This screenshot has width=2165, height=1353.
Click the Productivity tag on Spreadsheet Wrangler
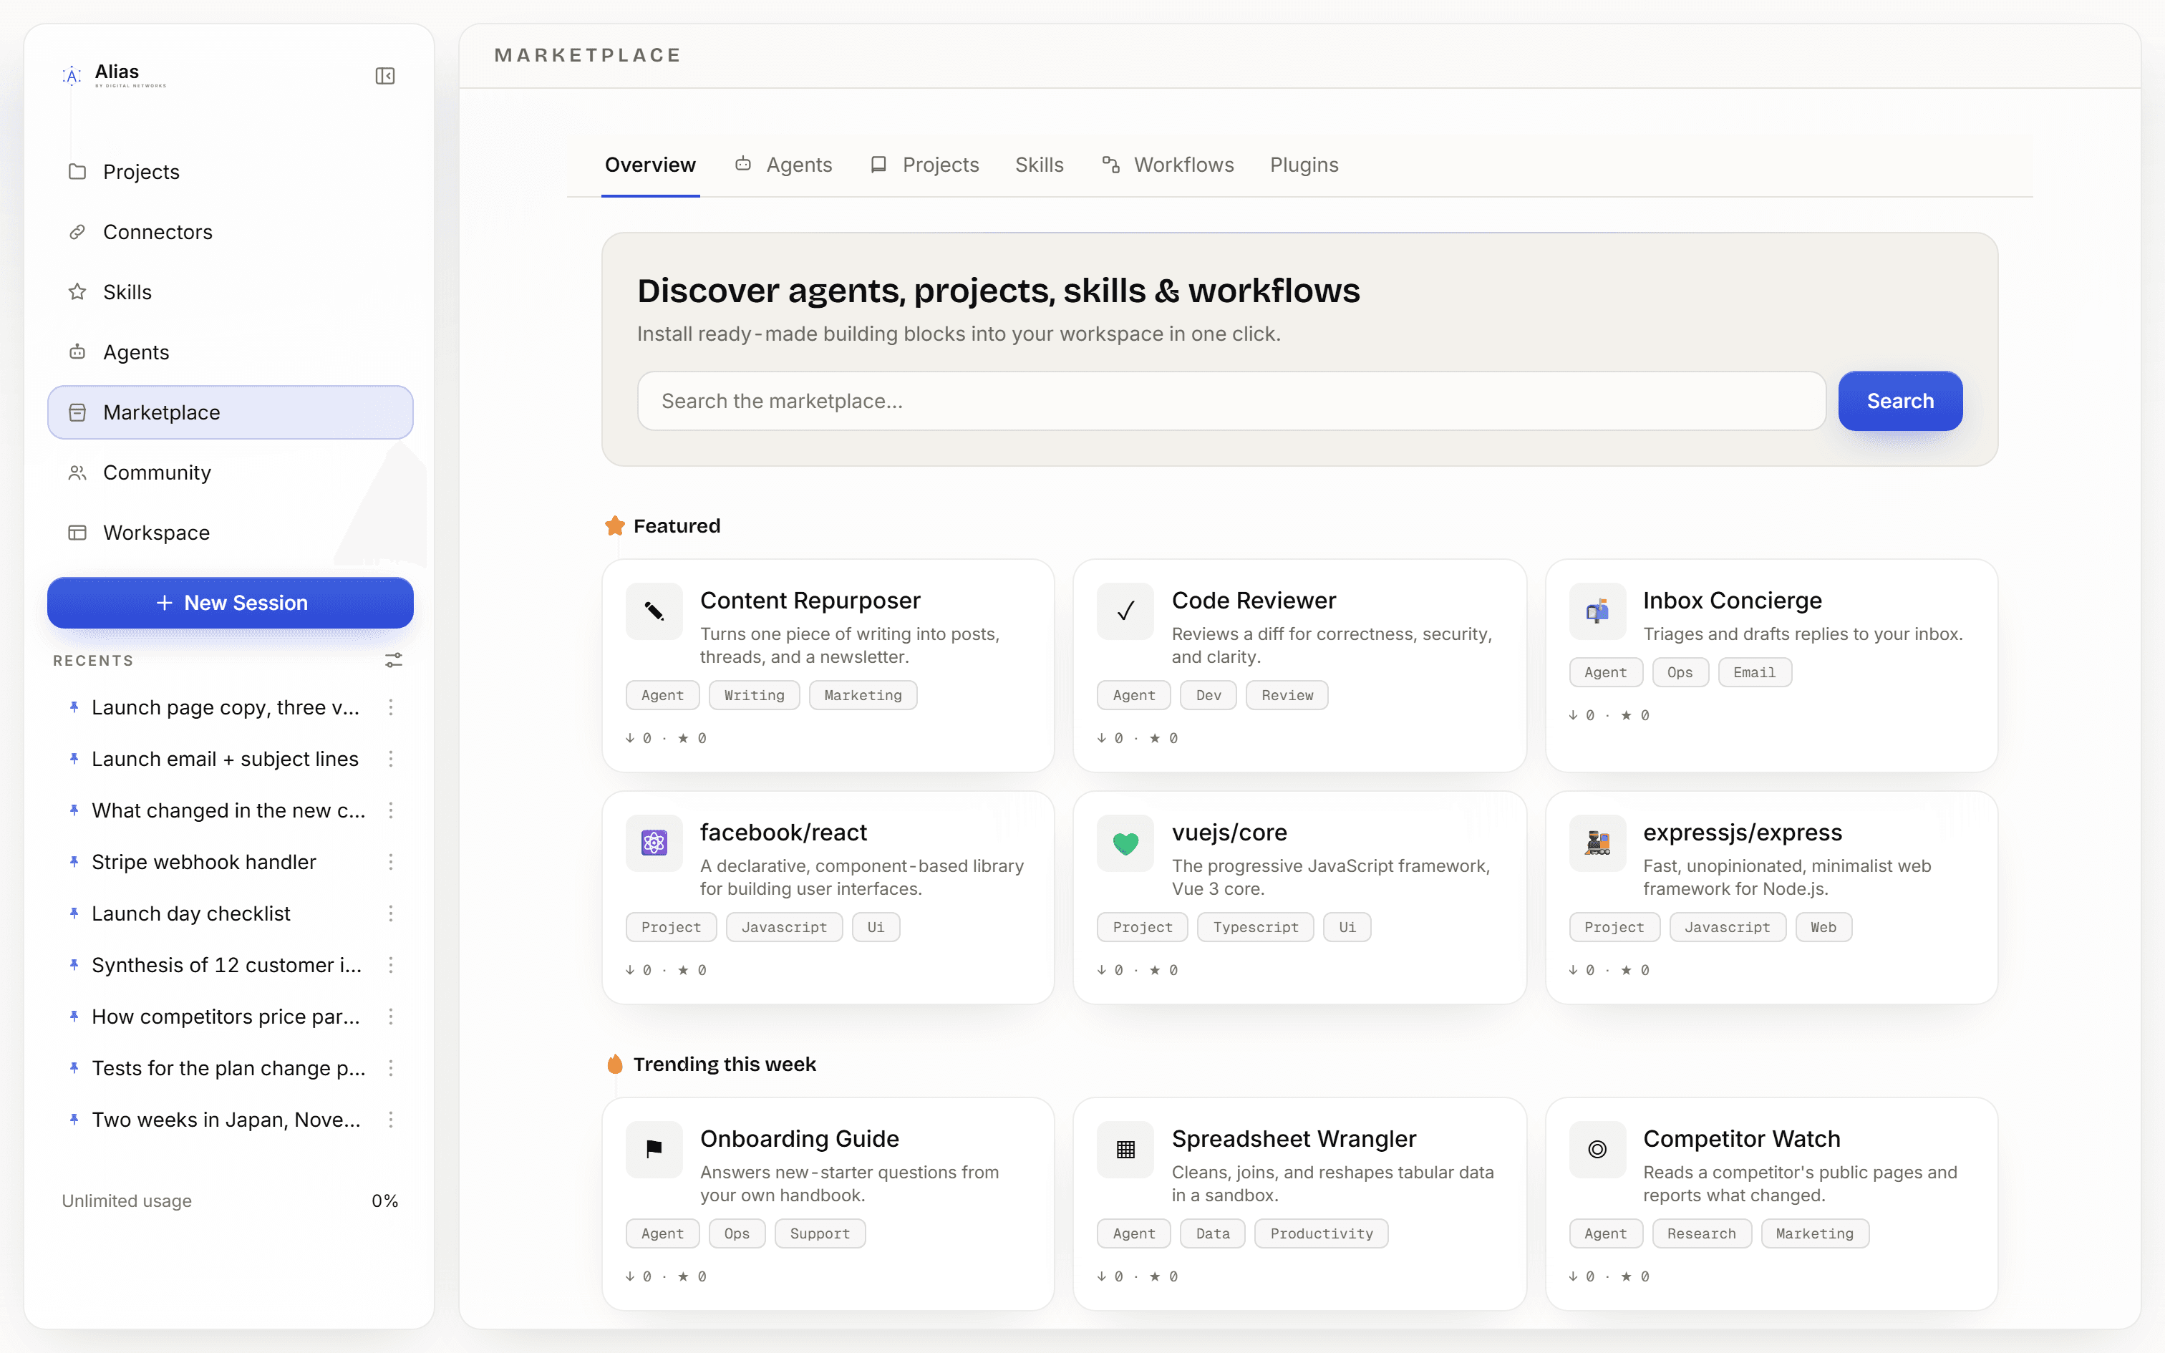pyautogui.click(x=1320, y=1233)
